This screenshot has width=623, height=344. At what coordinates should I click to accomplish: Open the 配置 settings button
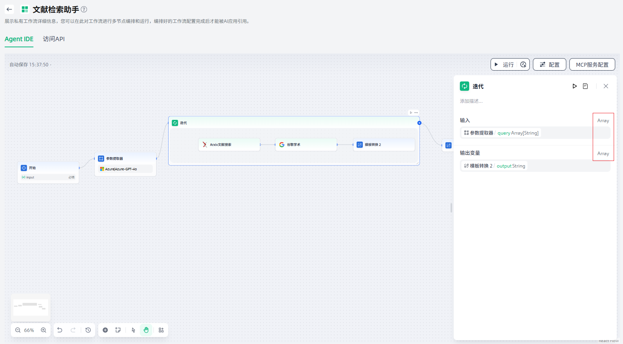(549, 65)
